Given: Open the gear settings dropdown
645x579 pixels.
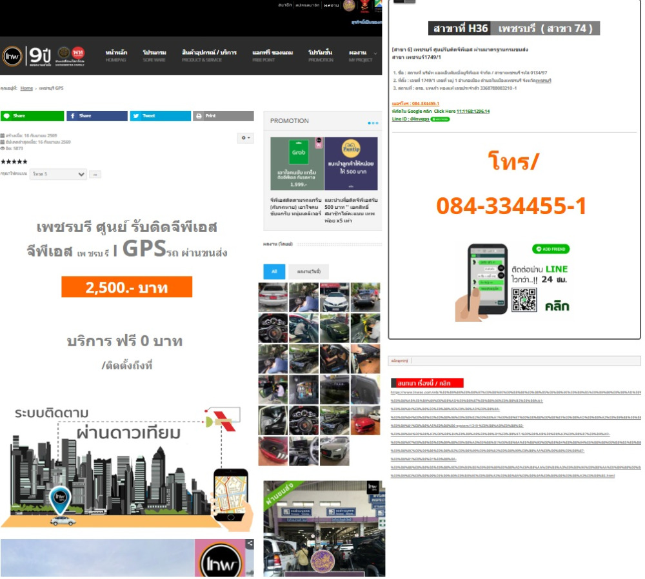Looking at the screenshot, I should (246, 138).
